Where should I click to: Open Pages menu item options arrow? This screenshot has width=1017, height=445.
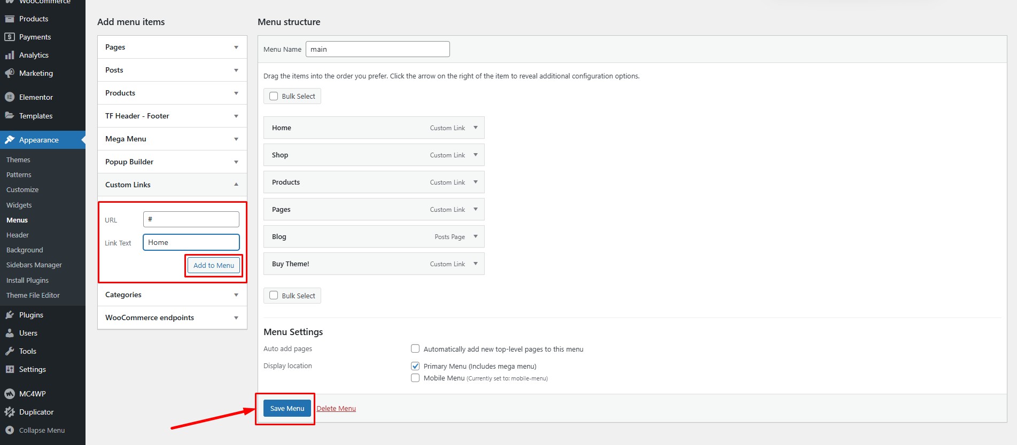pos(476,210)
